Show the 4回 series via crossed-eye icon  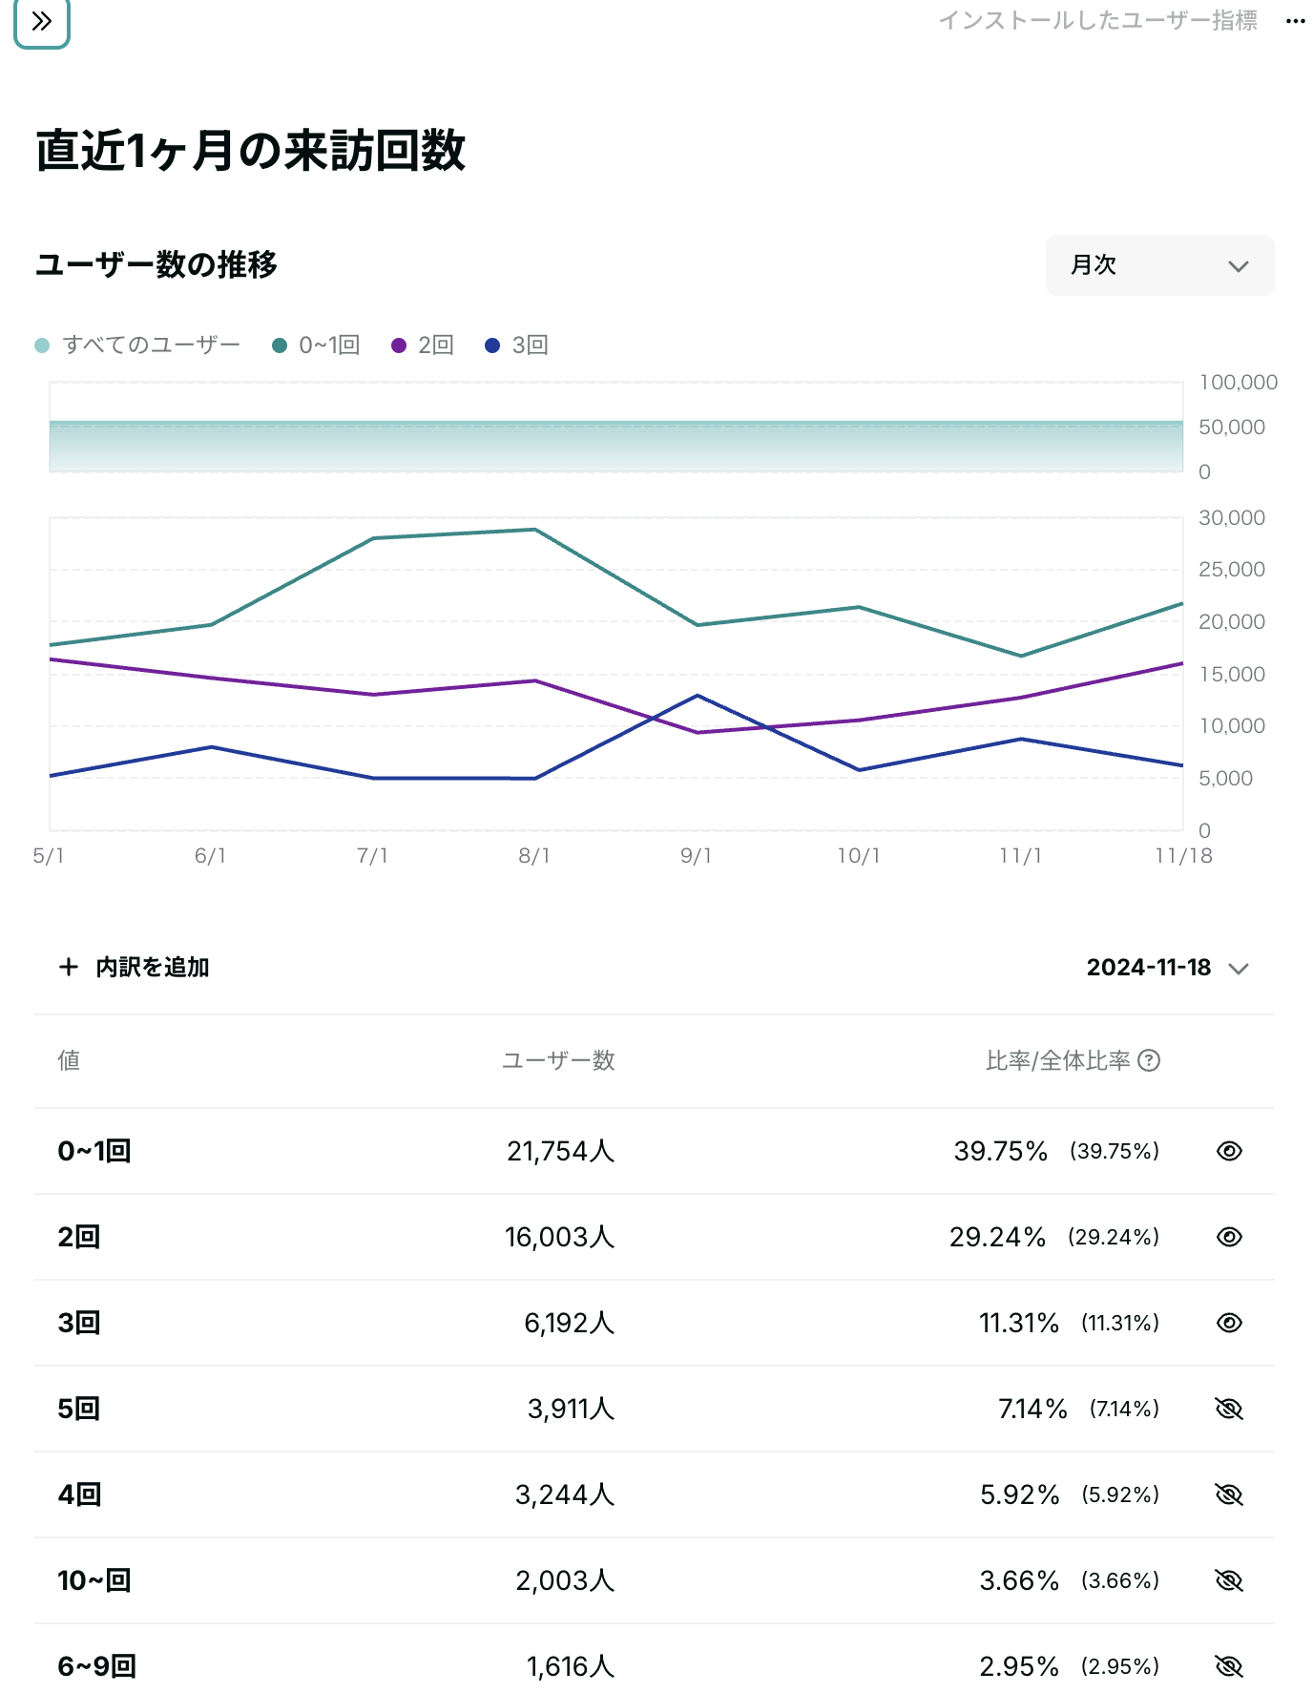click(x=1229, y=1494)
